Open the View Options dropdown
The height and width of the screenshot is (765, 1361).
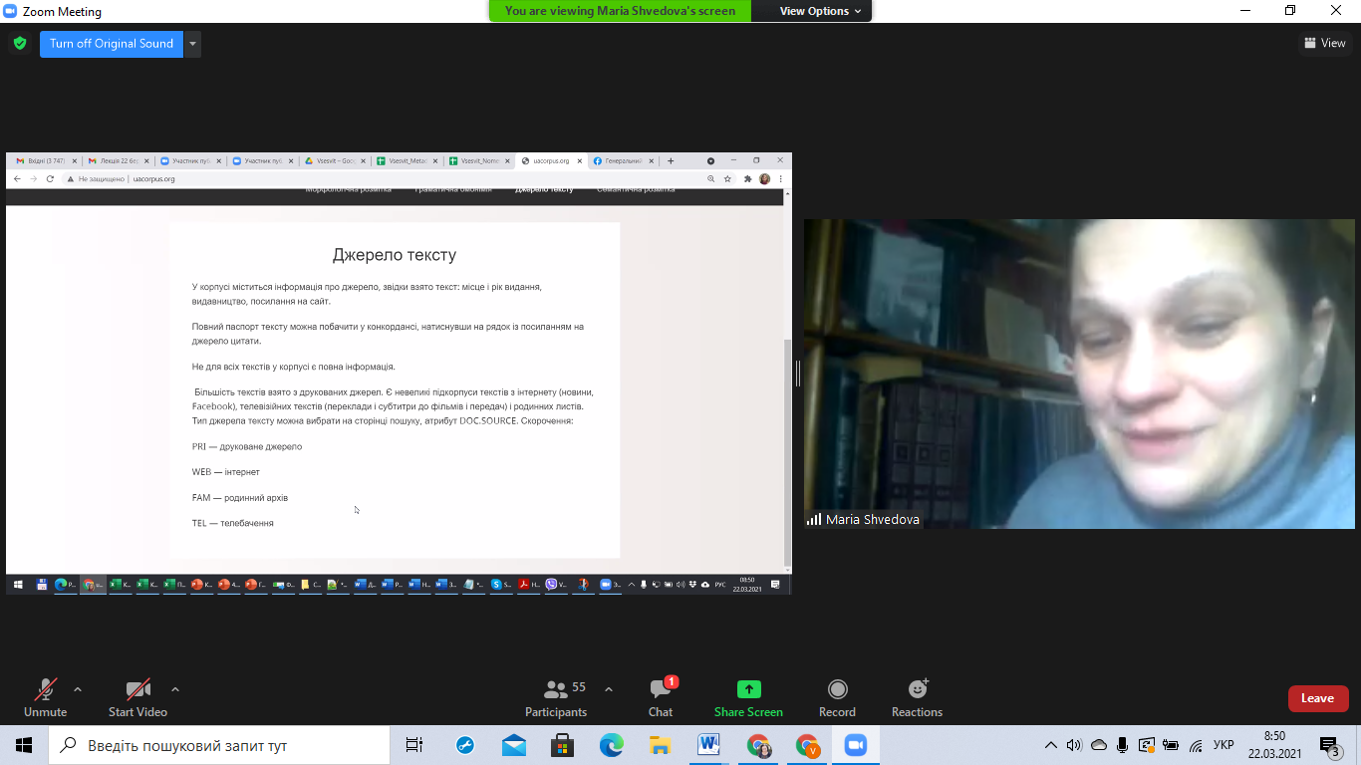(813, 11)
